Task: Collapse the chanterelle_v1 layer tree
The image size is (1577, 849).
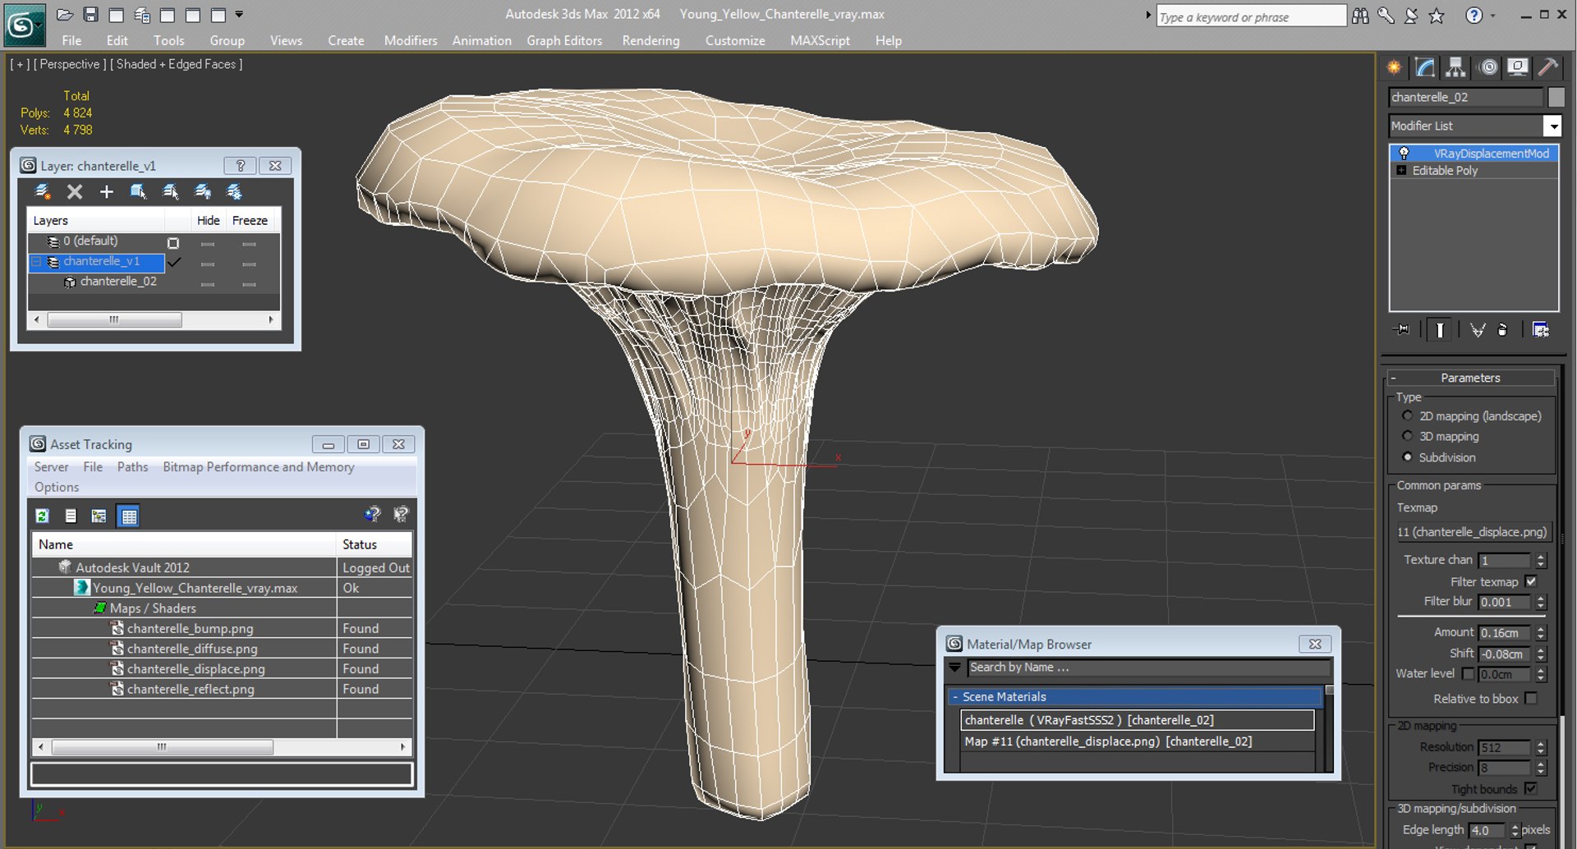Action: click(x=36, y=262)
